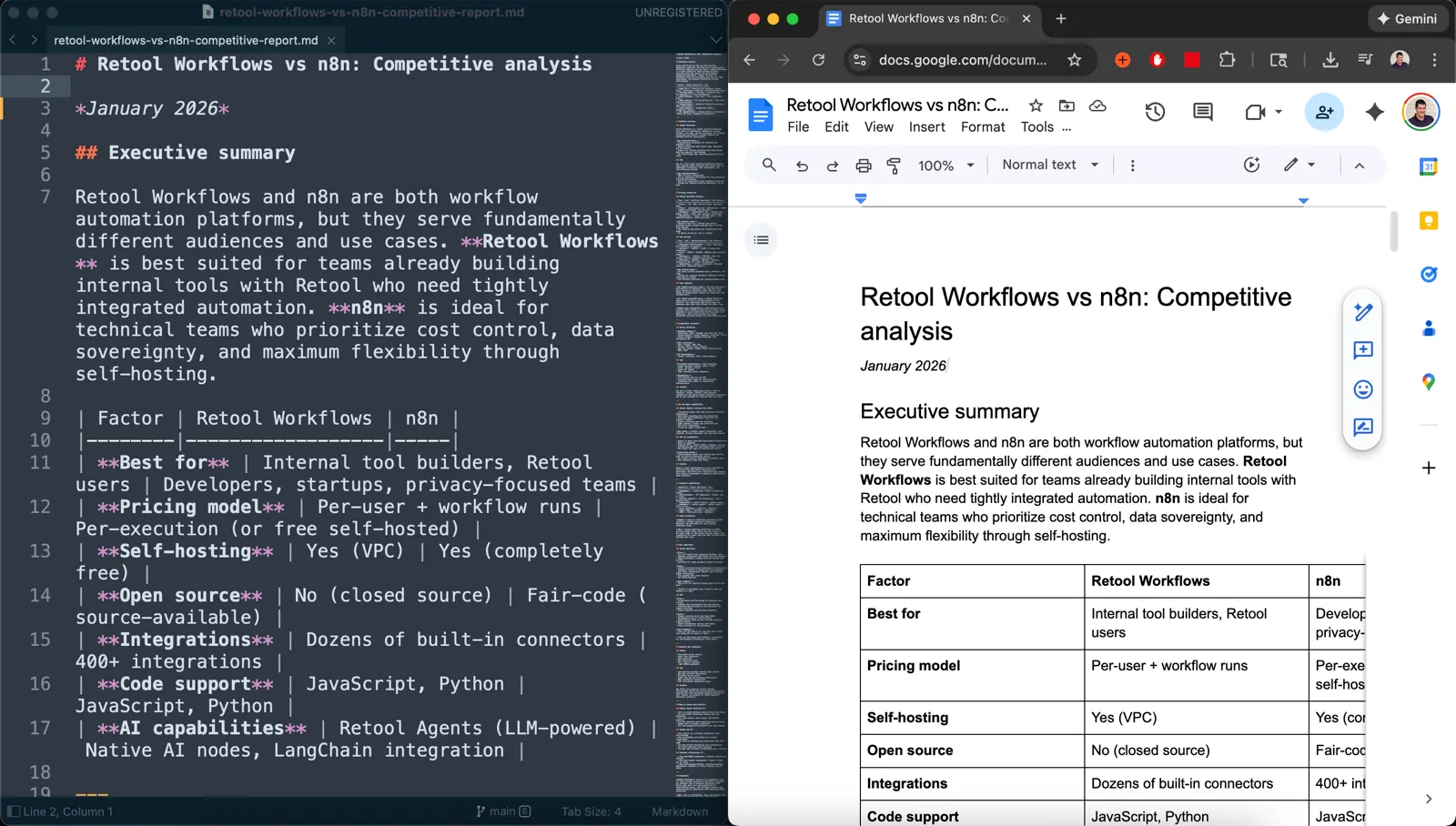Select the retool-workflows-vs-n8n-competitive-report.md editor tab
The width and height of the screenshot is (1456, 826).
click(x=186, y=40)
